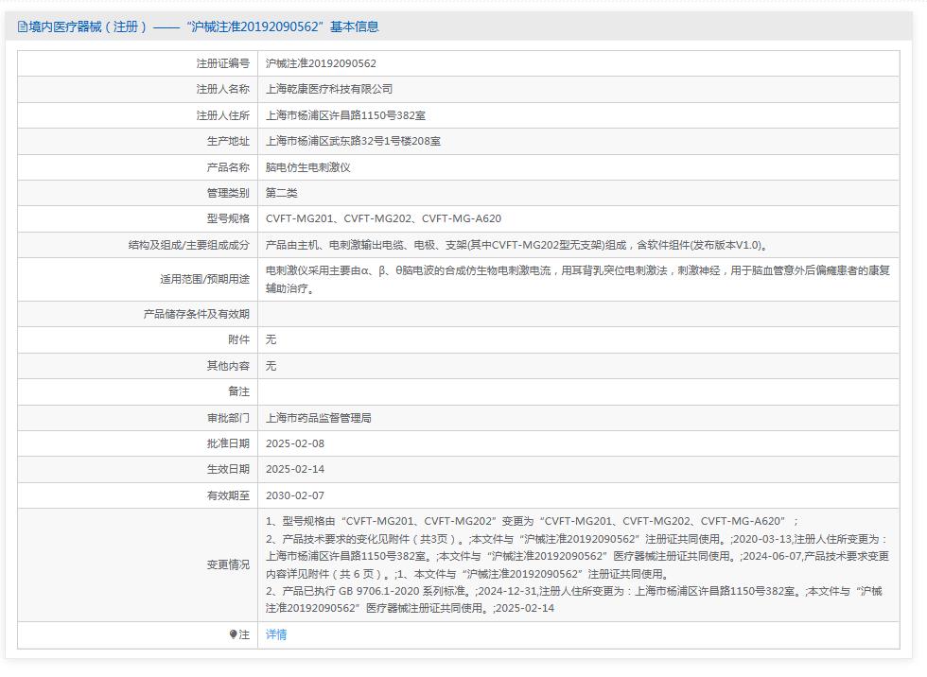This screenshot has height=677, width=927.
Task: Click the 生效日期 label
Action: pos(228,469)
